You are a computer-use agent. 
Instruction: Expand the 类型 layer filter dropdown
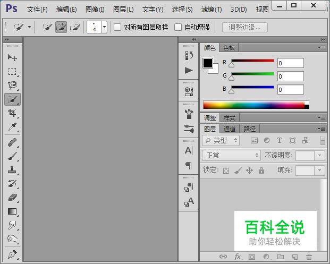coord(221,141)
